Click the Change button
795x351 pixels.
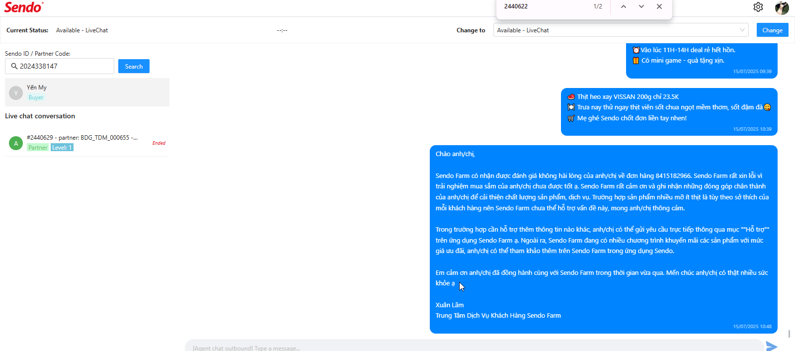[773, 30]
